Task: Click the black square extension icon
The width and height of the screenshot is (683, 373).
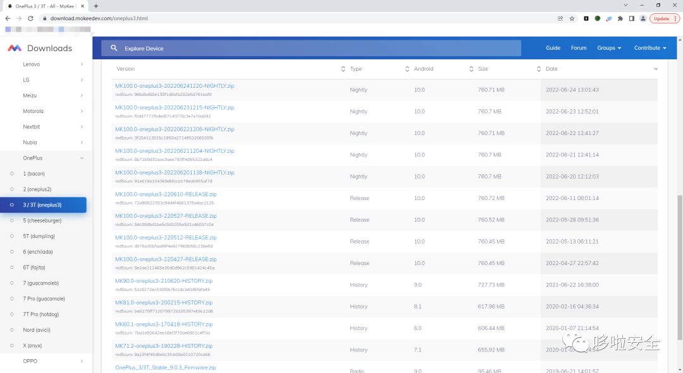Action: [x=586, y=18]
